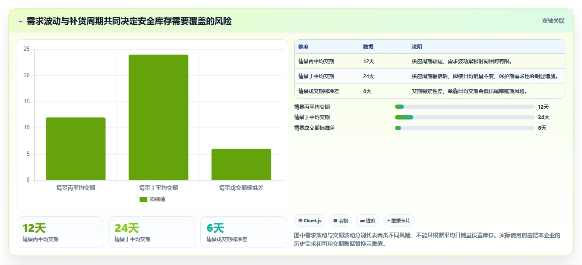The width and height of the screenshot is (582, 265).
Task: Select the 进度 chip
Action: [368, 221]
